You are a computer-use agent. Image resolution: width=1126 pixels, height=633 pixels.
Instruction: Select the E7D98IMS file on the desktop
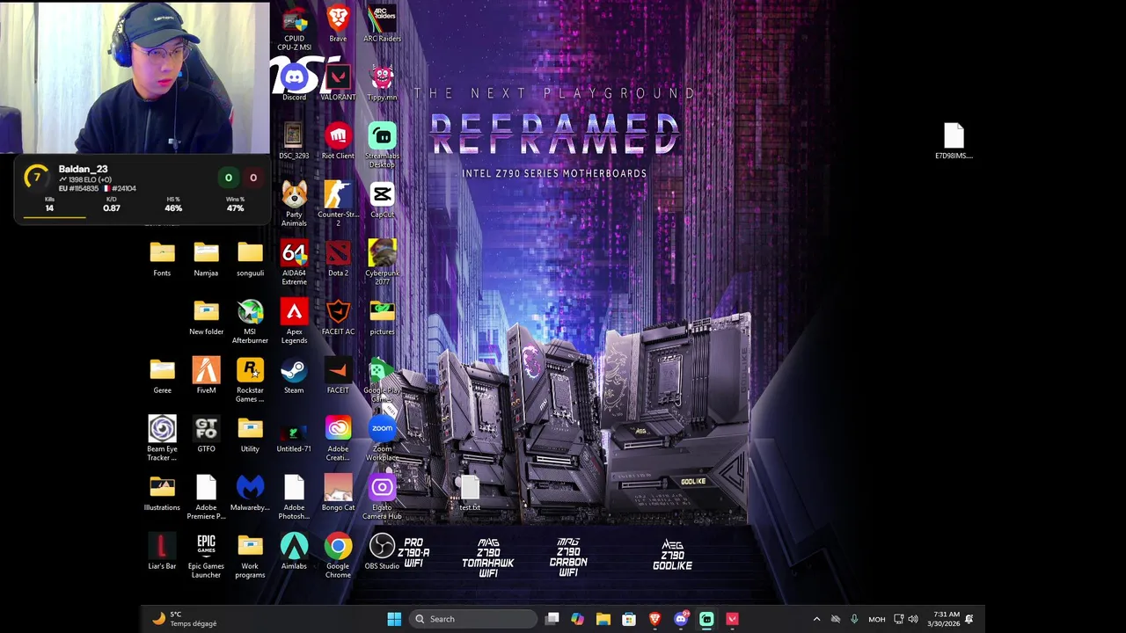pyautogui.click(x=954, y=142)
